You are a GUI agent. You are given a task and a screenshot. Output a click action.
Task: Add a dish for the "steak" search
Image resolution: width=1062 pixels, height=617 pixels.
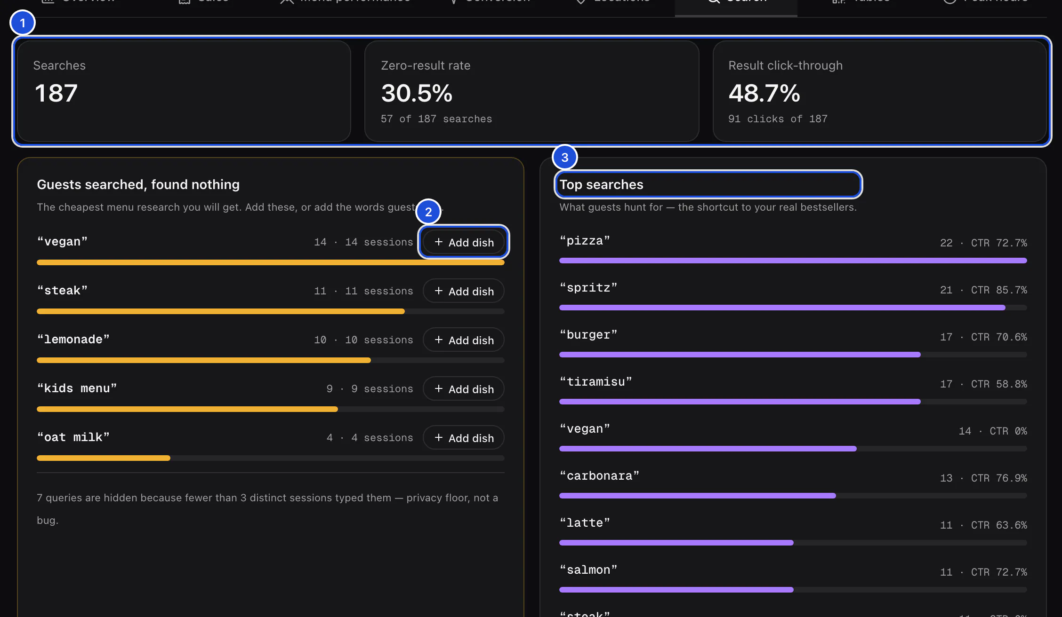(463, 291)
